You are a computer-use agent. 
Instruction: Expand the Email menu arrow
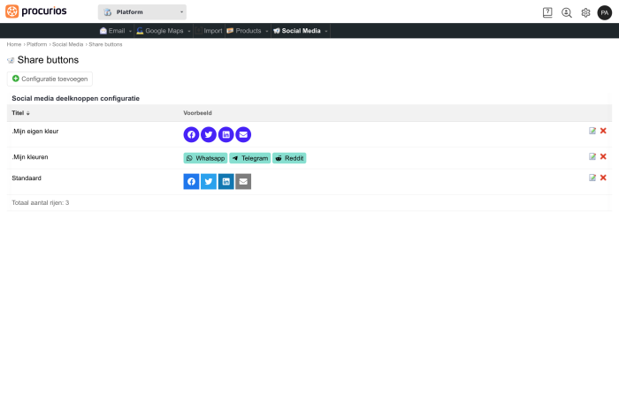[130, 31]
